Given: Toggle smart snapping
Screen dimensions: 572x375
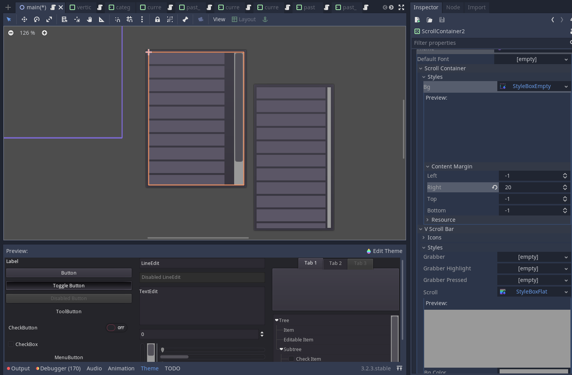Looking at the screenshot, I should pos(117,19).
